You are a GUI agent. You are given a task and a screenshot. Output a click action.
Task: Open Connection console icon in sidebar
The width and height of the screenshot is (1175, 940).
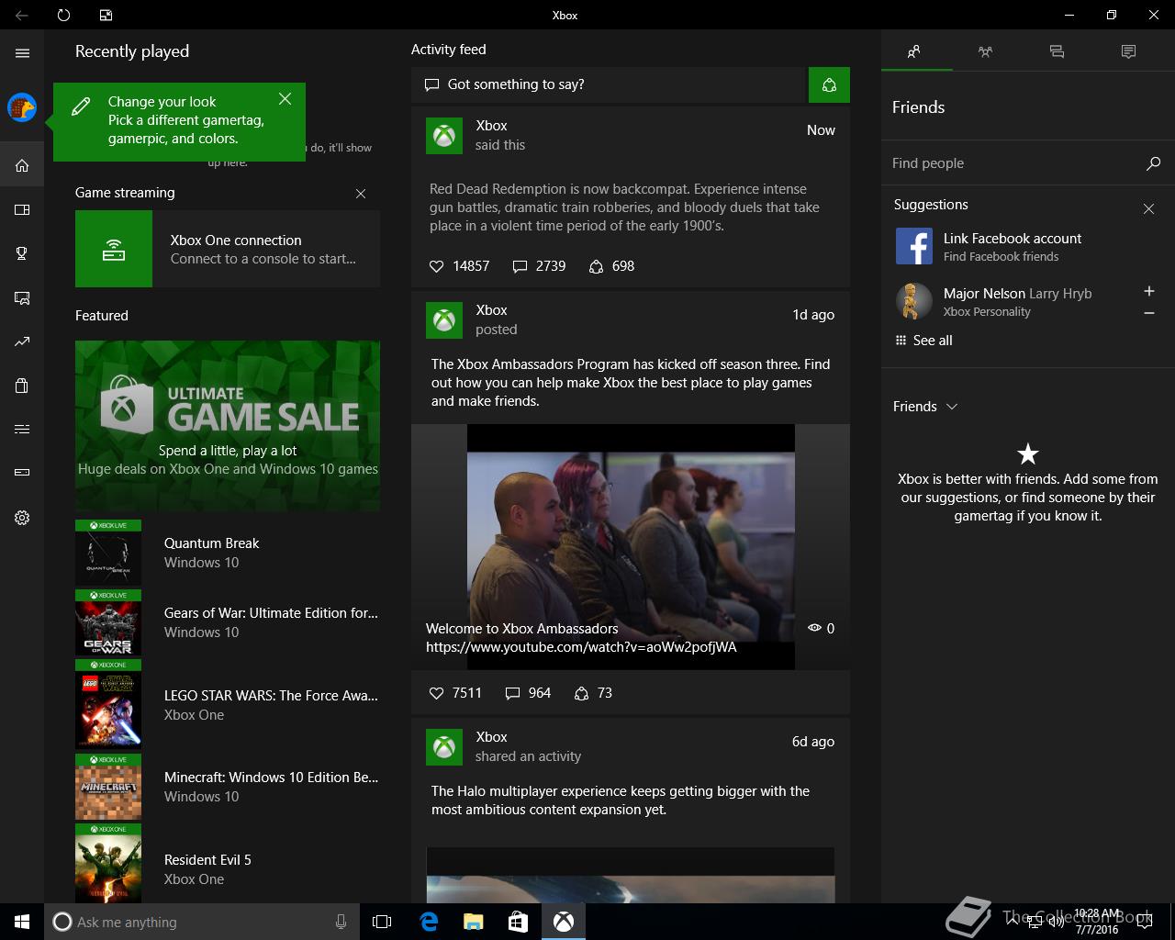[22, 473]
